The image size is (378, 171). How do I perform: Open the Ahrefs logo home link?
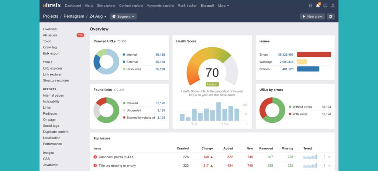point(52,5)
